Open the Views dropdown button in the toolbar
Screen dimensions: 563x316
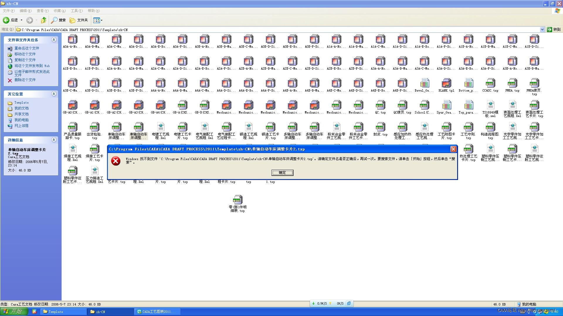[x=98, y=20]
